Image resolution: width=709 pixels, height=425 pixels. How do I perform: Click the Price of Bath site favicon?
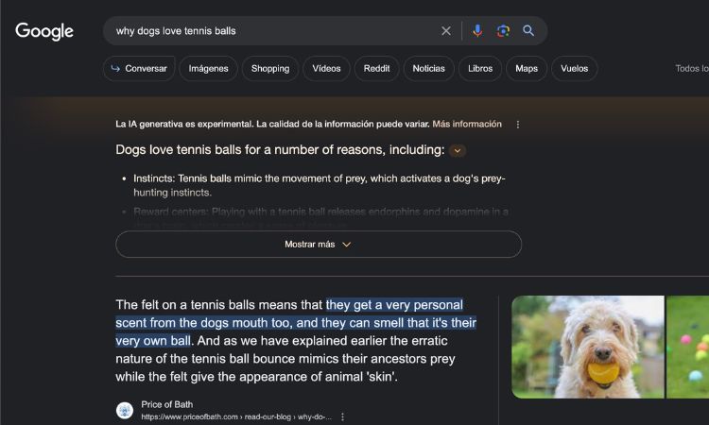click(125, 410)
